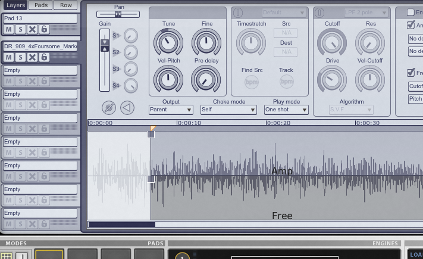This screenshot has width=423, height=259.
Task: Toggle the timestretch section power button
Action: [238, 13]
